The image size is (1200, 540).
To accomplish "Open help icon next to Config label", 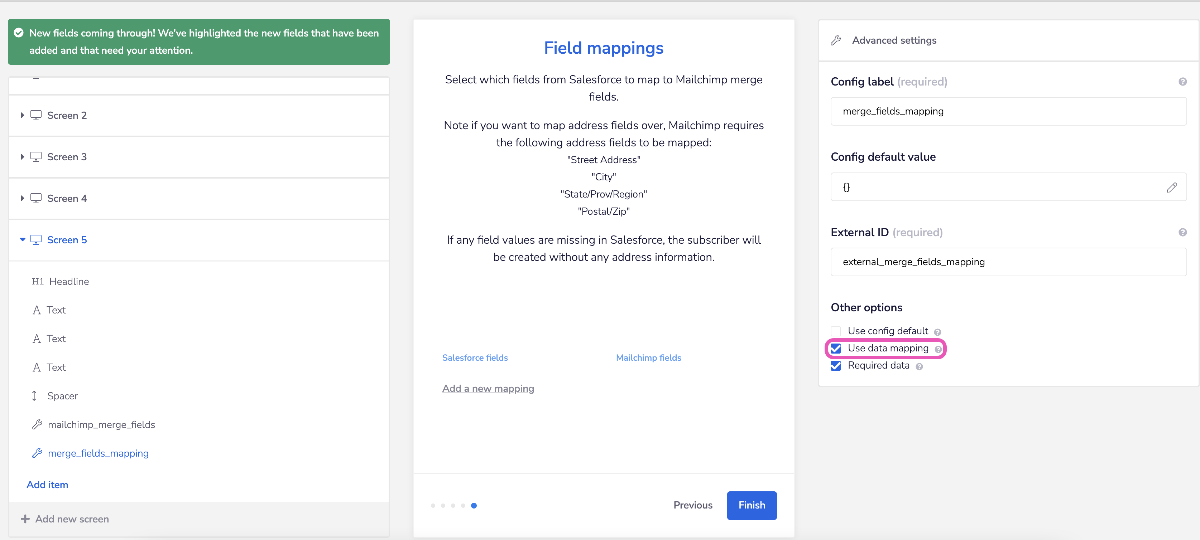I will coord(1183,81).
